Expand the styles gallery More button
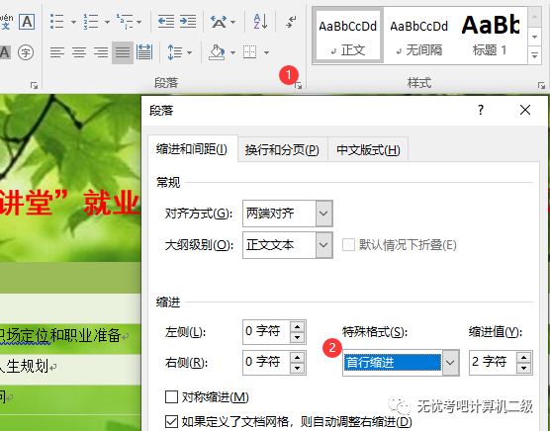This screenshot has width=550, height=431. [x=534, y=55]
